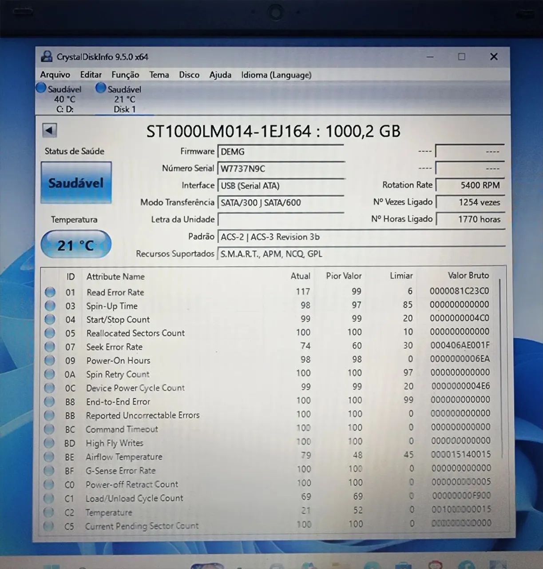Viewport: 543px width, 569px height.
Task: Click the Firmware field showing DEMG
Action: (281, 152)
